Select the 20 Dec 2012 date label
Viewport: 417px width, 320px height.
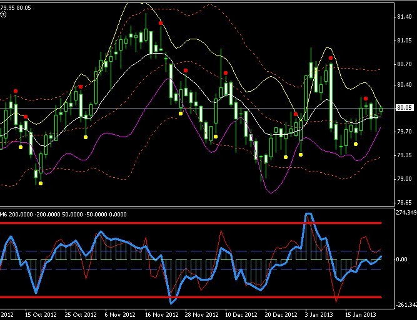(x=281, y=315)
